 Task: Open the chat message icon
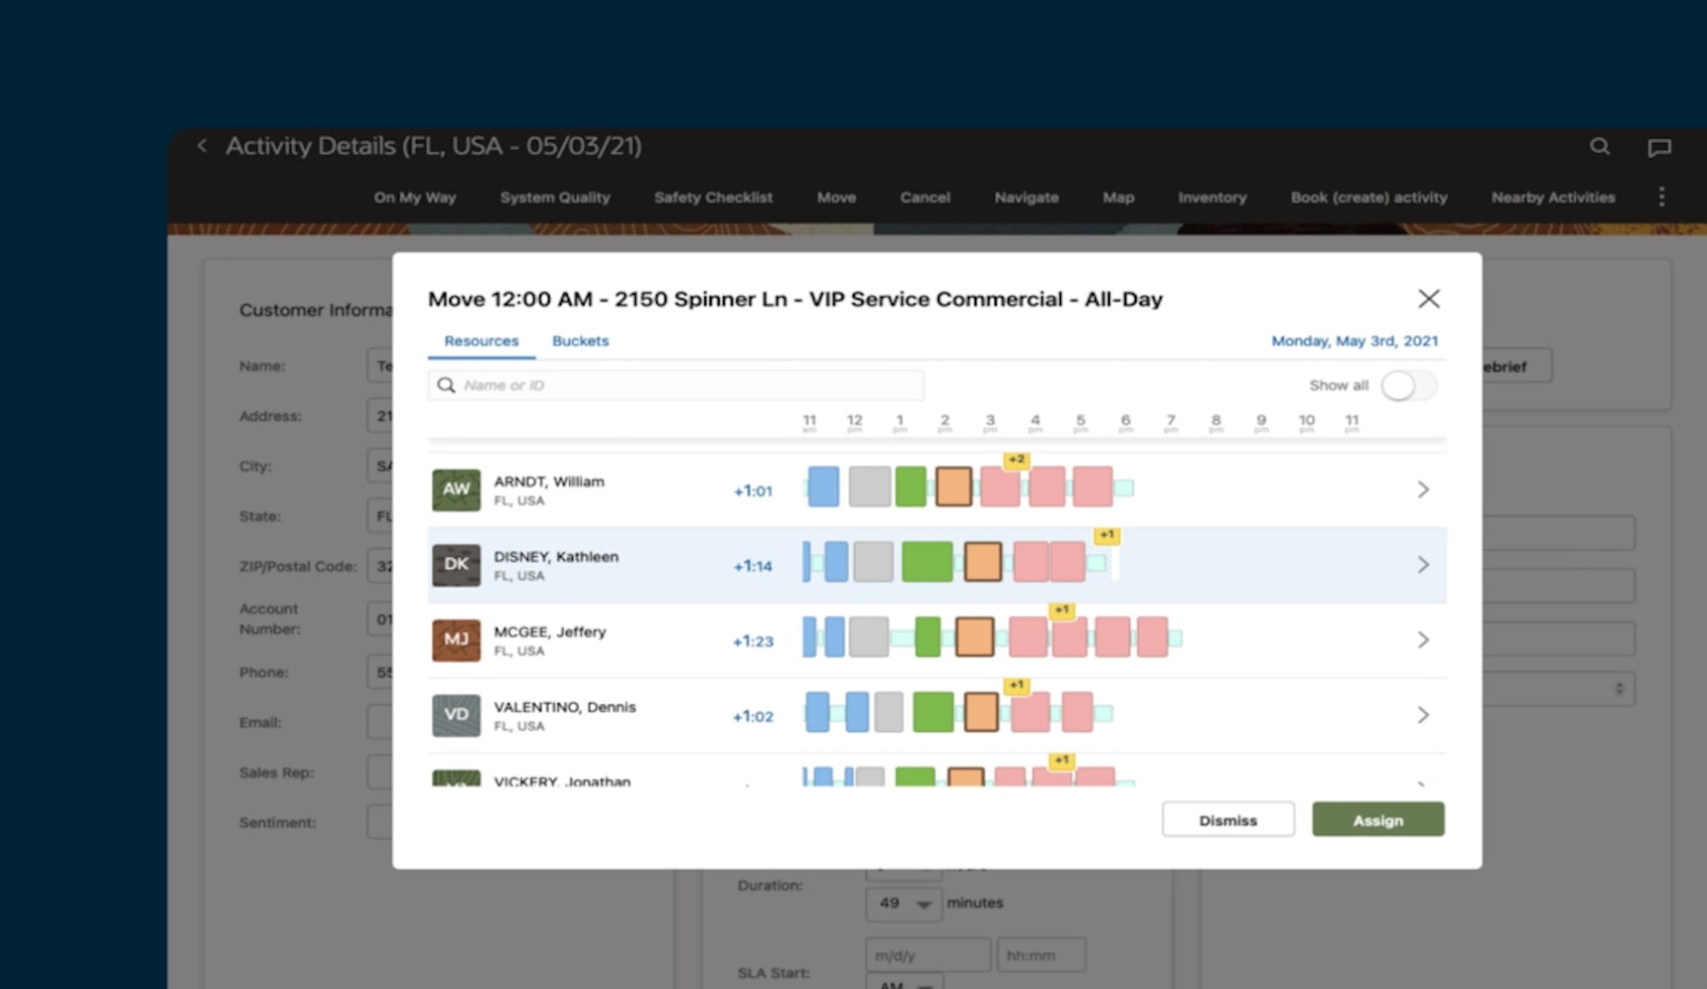pos(1659,148)
